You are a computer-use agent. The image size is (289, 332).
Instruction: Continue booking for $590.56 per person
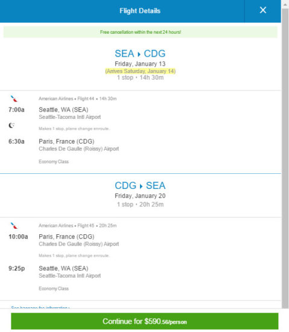[145, 321]
